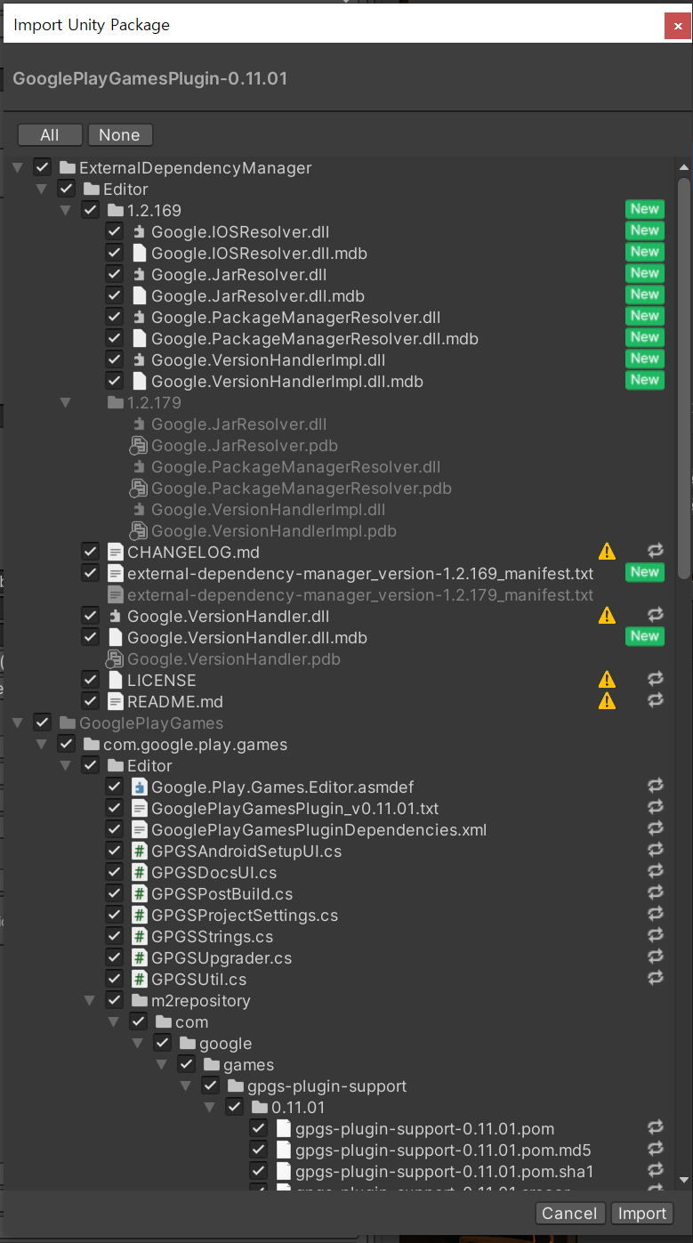
Task: Click the refresh icon on README.md row
Action: (x=656, y=701)
